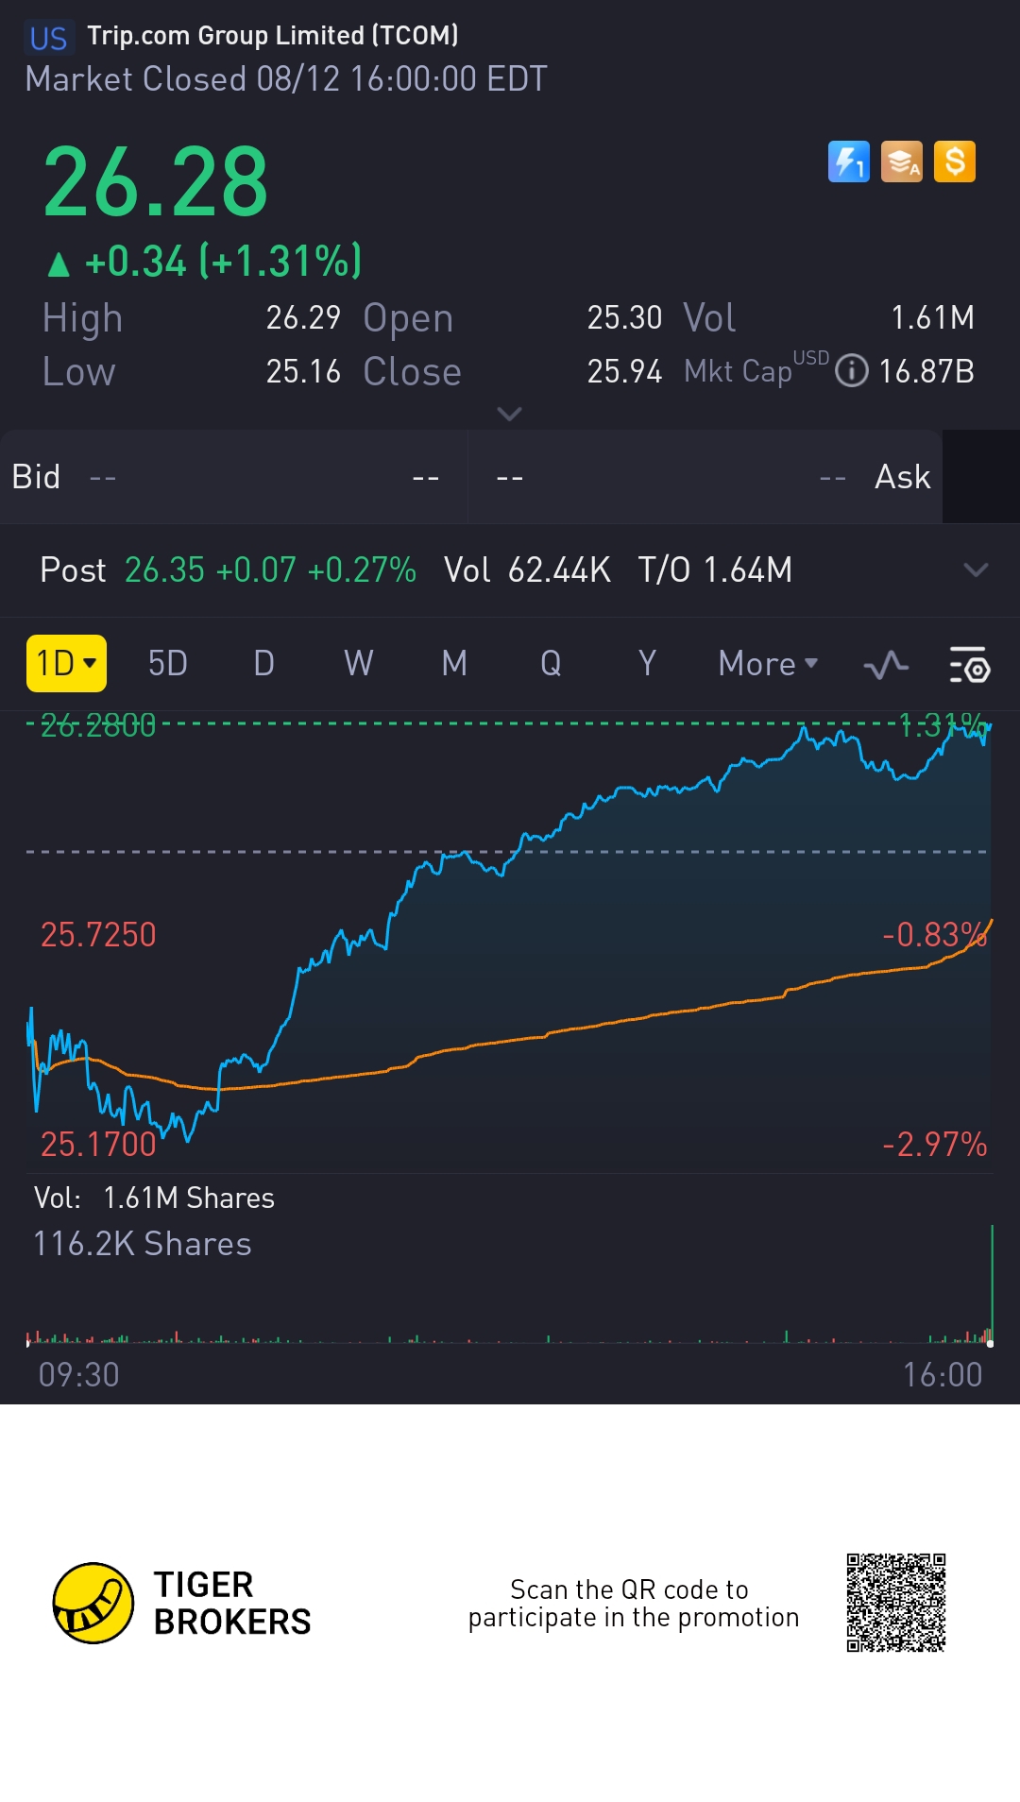Tap the blue lightning bolt icon
Viewport: 1020px width, 1802px height.
(848, 161)
